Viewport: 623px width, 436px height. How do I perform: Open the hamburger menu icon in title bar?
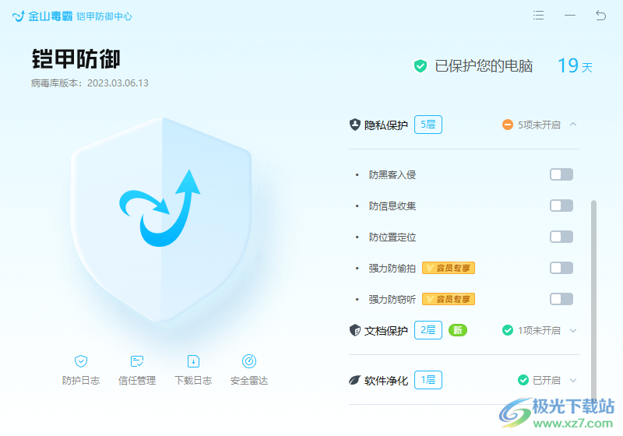coord(538,16)
